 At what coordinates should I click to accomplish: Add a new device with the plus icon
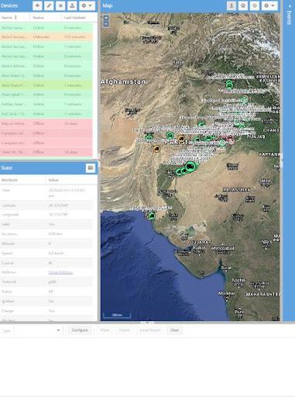pos(37,5)
